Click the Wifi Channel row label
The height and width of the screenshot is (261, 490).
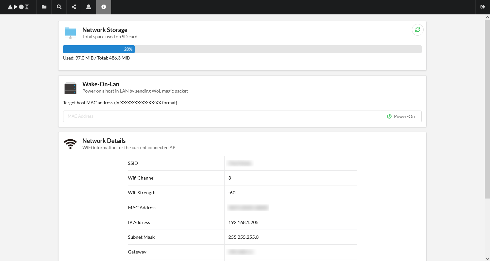pyautogui.click(x=141, y=178)
